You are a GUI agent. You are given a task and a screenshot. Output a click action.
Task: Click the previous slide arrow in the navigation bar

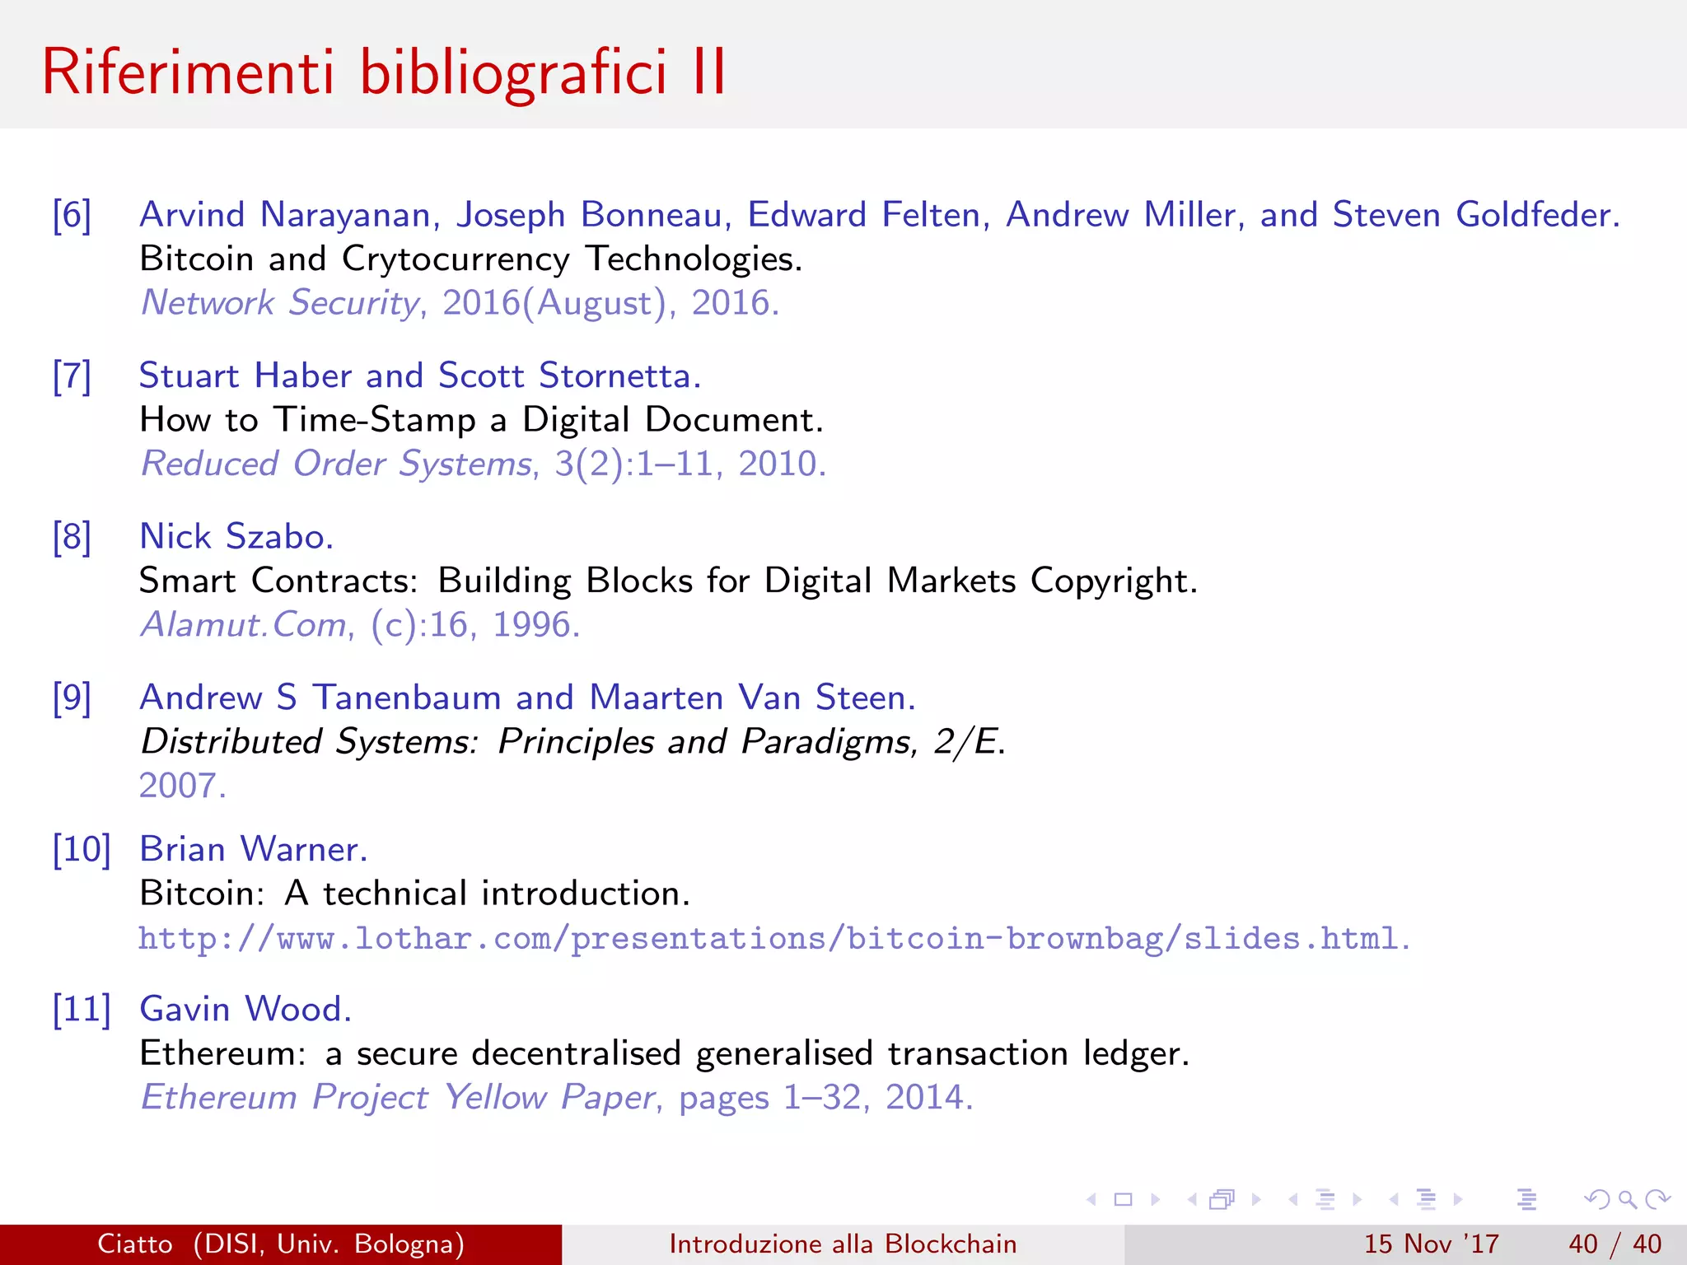[1091, 1200]
